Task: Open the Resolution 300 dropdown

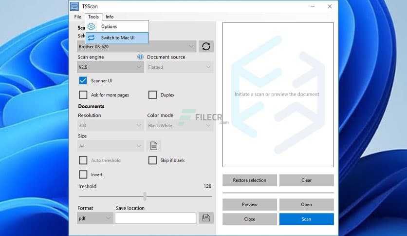Action: (x=111, y=125)
